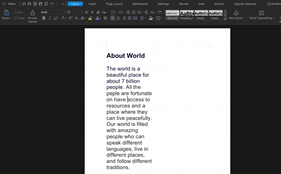Screen dimensions: 281x174
Task: Click the Clear Formatting eraser icon
Action: coord(98,12)
